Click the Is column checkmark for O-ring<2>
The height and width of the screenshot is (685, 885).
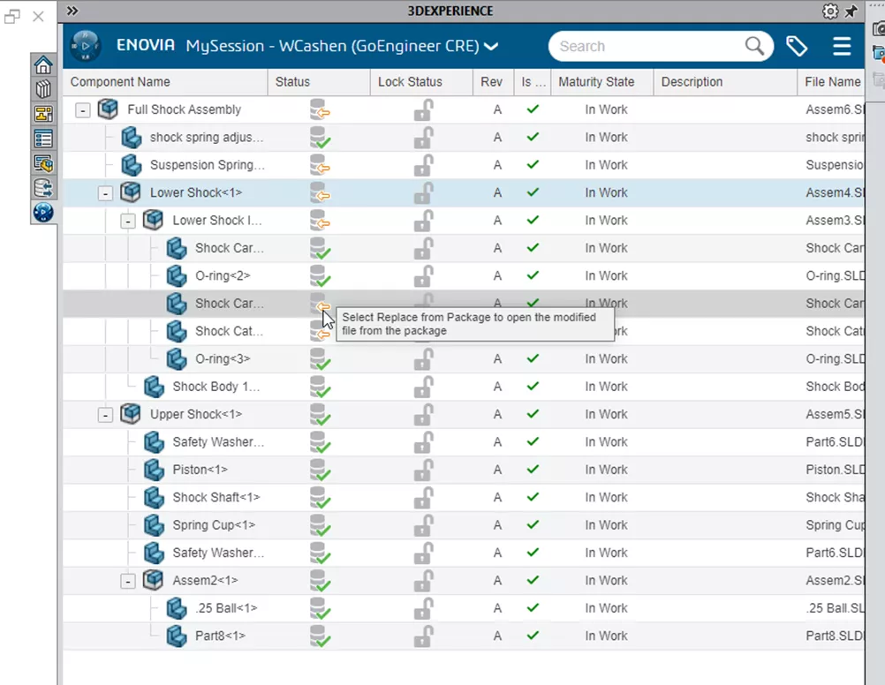pos(531,275)
